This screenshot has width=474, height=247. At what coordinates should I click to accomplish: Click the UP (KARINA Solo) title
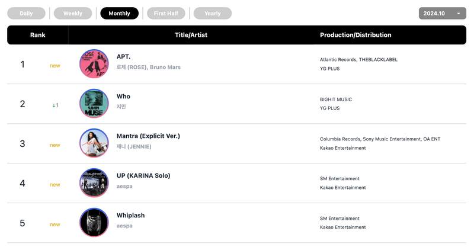click(x=143, y=176)
